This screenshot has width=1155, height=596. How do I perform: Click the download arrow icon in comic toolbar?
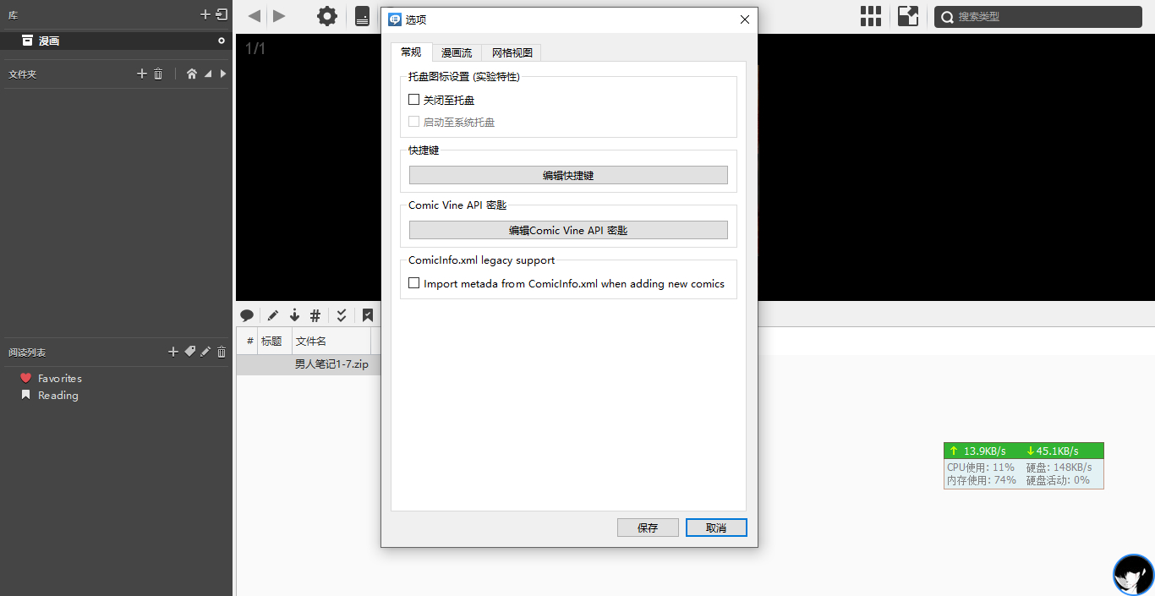click(x=294, y=315)
